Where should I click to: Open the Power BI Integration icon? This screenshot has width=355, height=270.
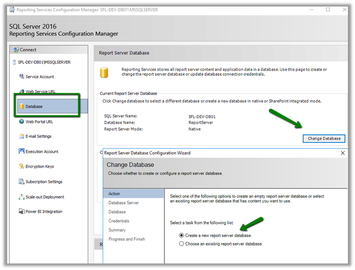[21, 212]
